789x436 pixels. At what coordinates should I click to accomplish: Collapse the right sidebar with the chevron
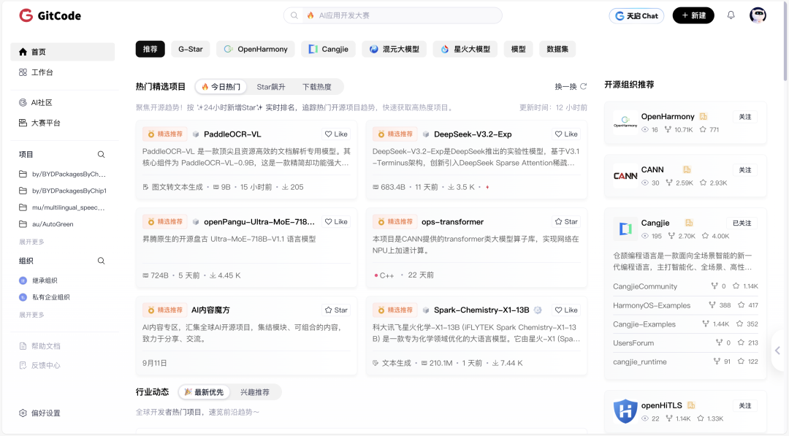[x=778, y=351]
